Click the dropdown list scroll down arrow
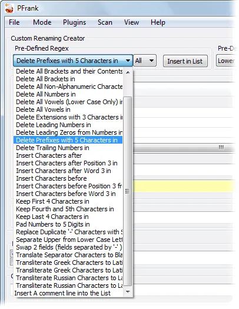This screenshot has width=239, height=309. coord(128,292)
